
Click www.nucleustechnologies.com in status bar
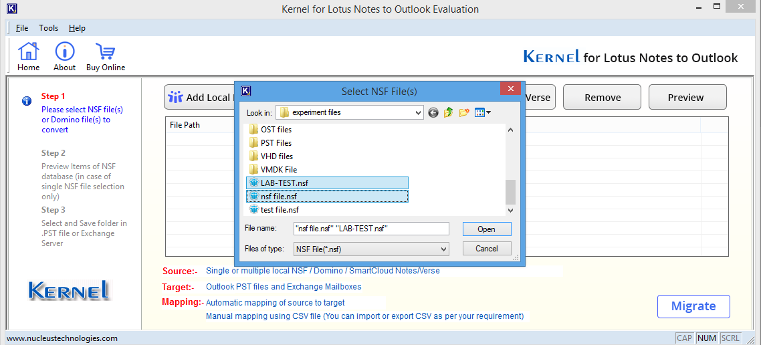[x=62, y=338]
